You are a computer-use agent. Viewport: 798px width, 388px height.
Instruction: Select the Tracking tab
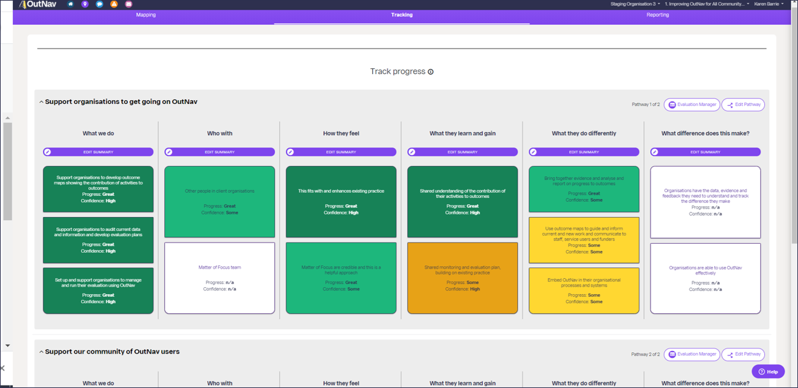point(402,15)
